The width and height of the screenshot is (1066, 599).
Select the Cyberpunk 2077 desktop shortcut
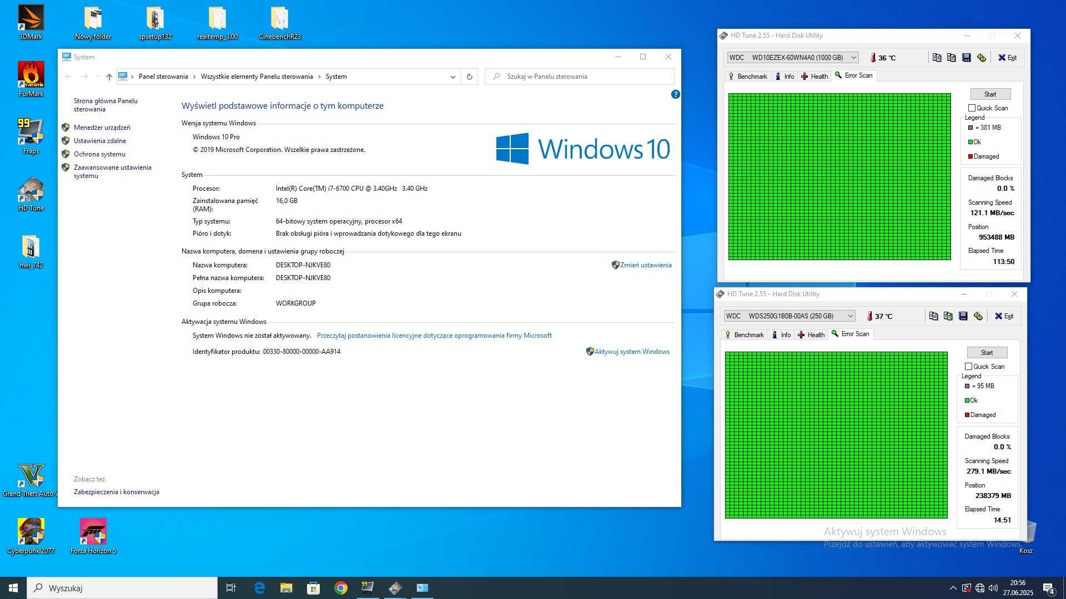point(31,536)
